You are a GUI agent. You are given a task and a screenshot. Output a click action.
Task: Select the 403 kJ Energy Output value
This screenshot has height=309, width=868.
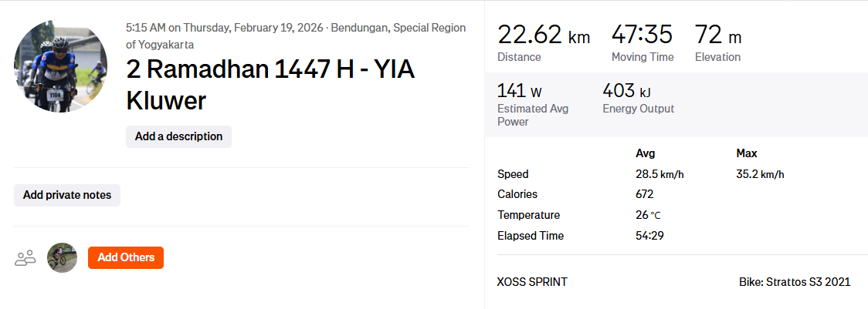[x=626, y=92]
